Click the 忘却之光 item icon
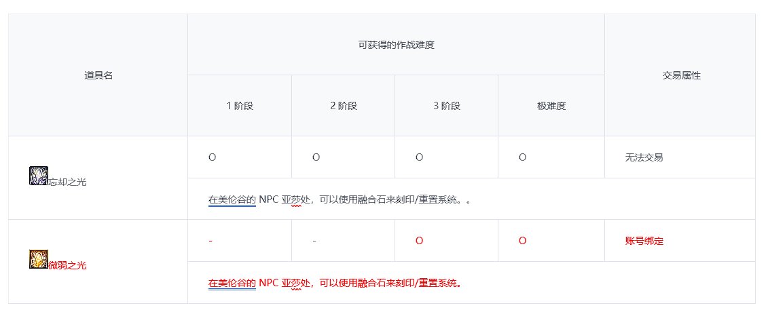The height and width of the screenshot is (310, 768). (x=39, y=176)
